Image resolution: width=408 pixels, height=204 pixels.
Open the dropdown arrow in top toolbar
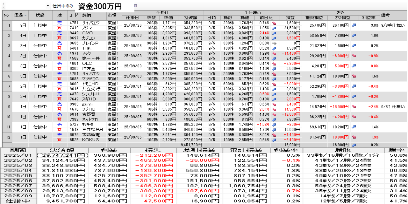coord(48,6)
